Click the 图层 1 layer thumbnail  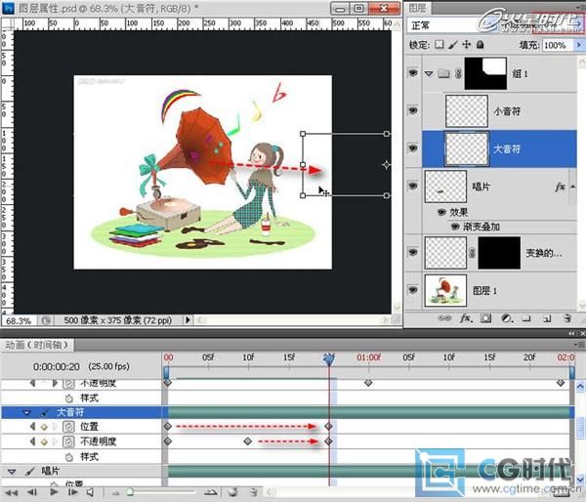[445, 290]
